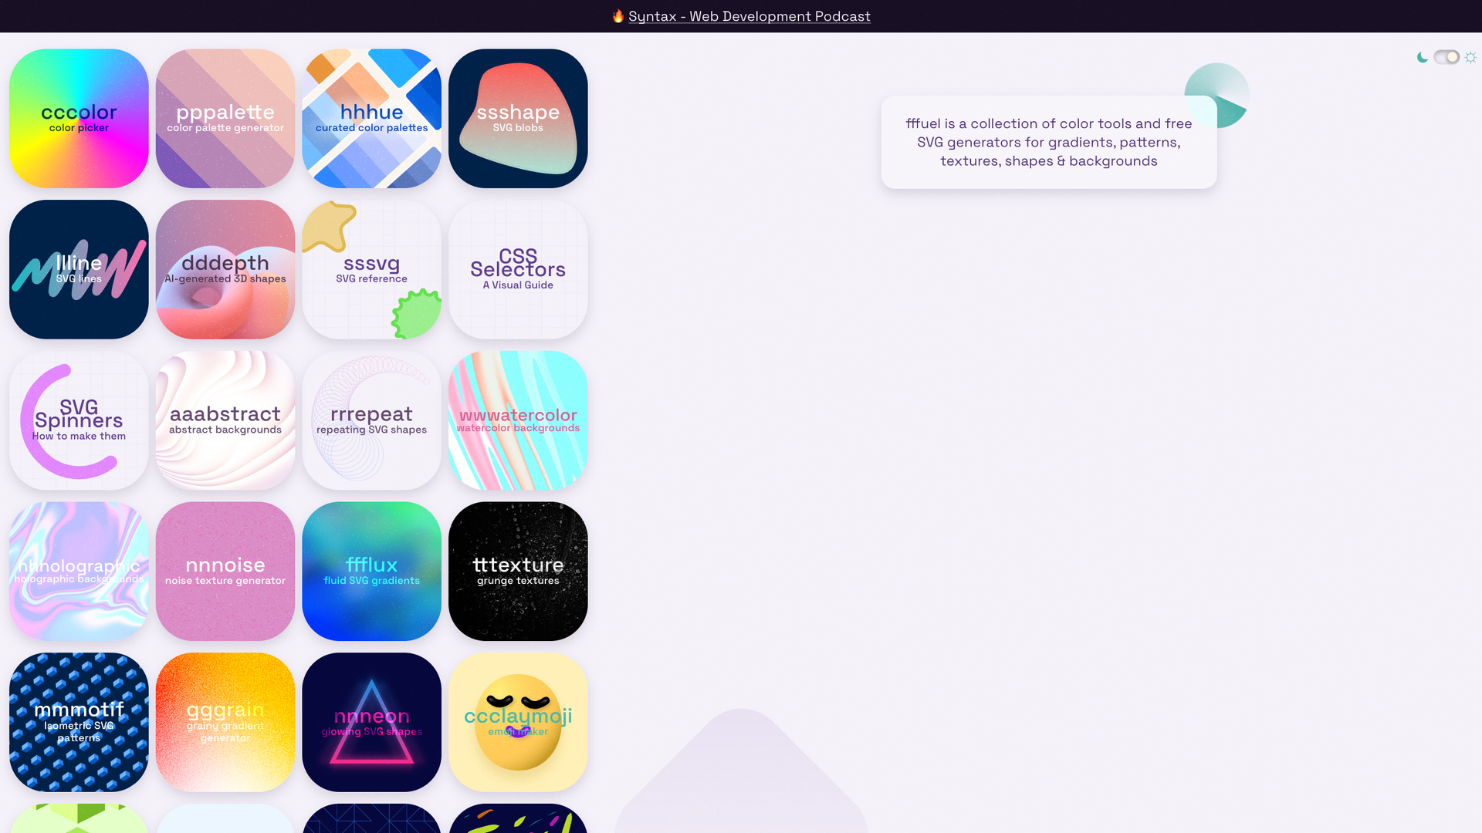Launch the nnneon glowing SVG shapes tool
Image resolution: width=1482 pixels, height=833 pixels.
pyautogui.click(x=371, y=722)
